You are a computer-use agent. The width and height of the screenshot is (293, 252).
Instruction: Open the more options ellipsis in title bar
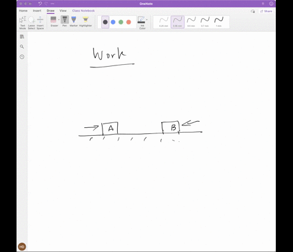click(x=52, y=4)
